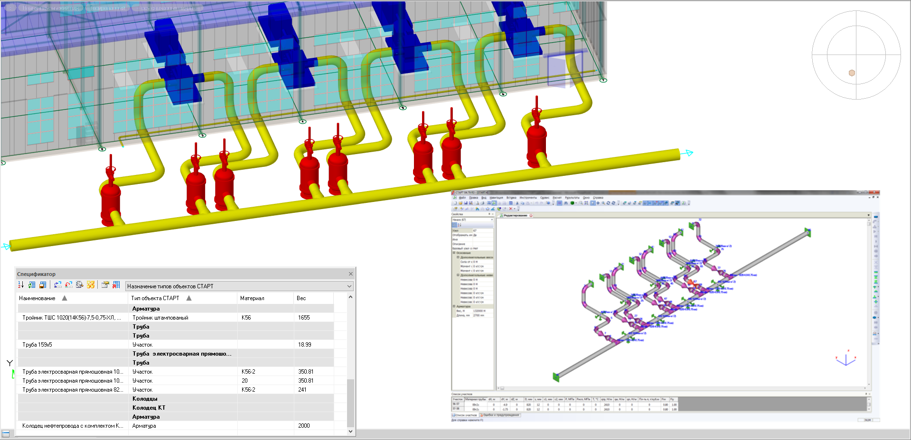
Task: Click the Спецификатор vertical scrollbar thumb
Action: coord(350,402)
